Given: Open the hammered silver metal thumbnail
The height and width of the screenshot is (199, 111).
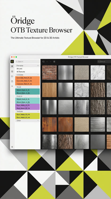Looking at the screenshot, I should (x=82, y=142).
